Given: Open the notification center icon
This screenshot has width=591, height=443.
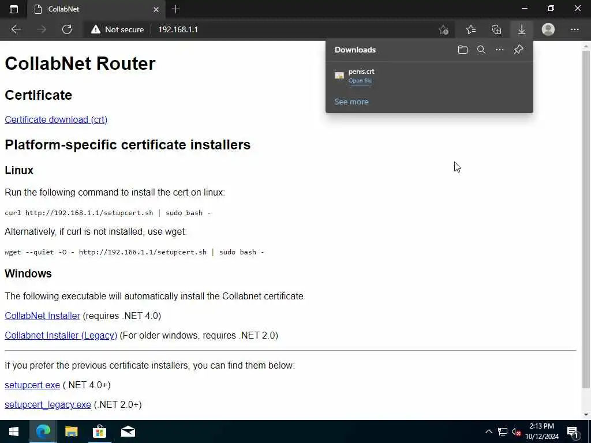Looking at the screenshot, I should (x=573, y=431).
